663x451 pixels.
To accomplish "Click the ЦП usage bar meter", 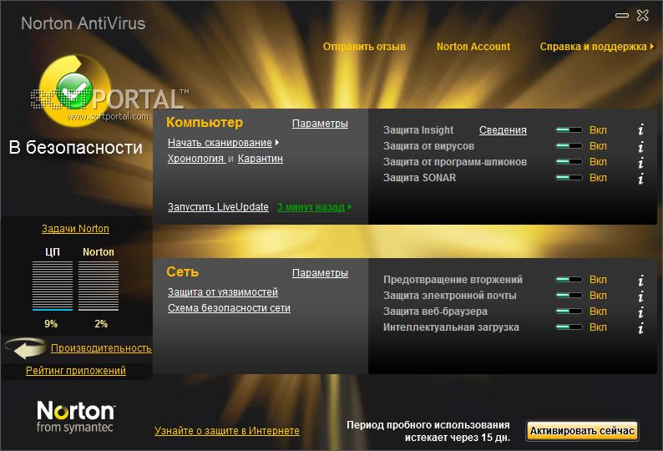I will click(53, 286).
